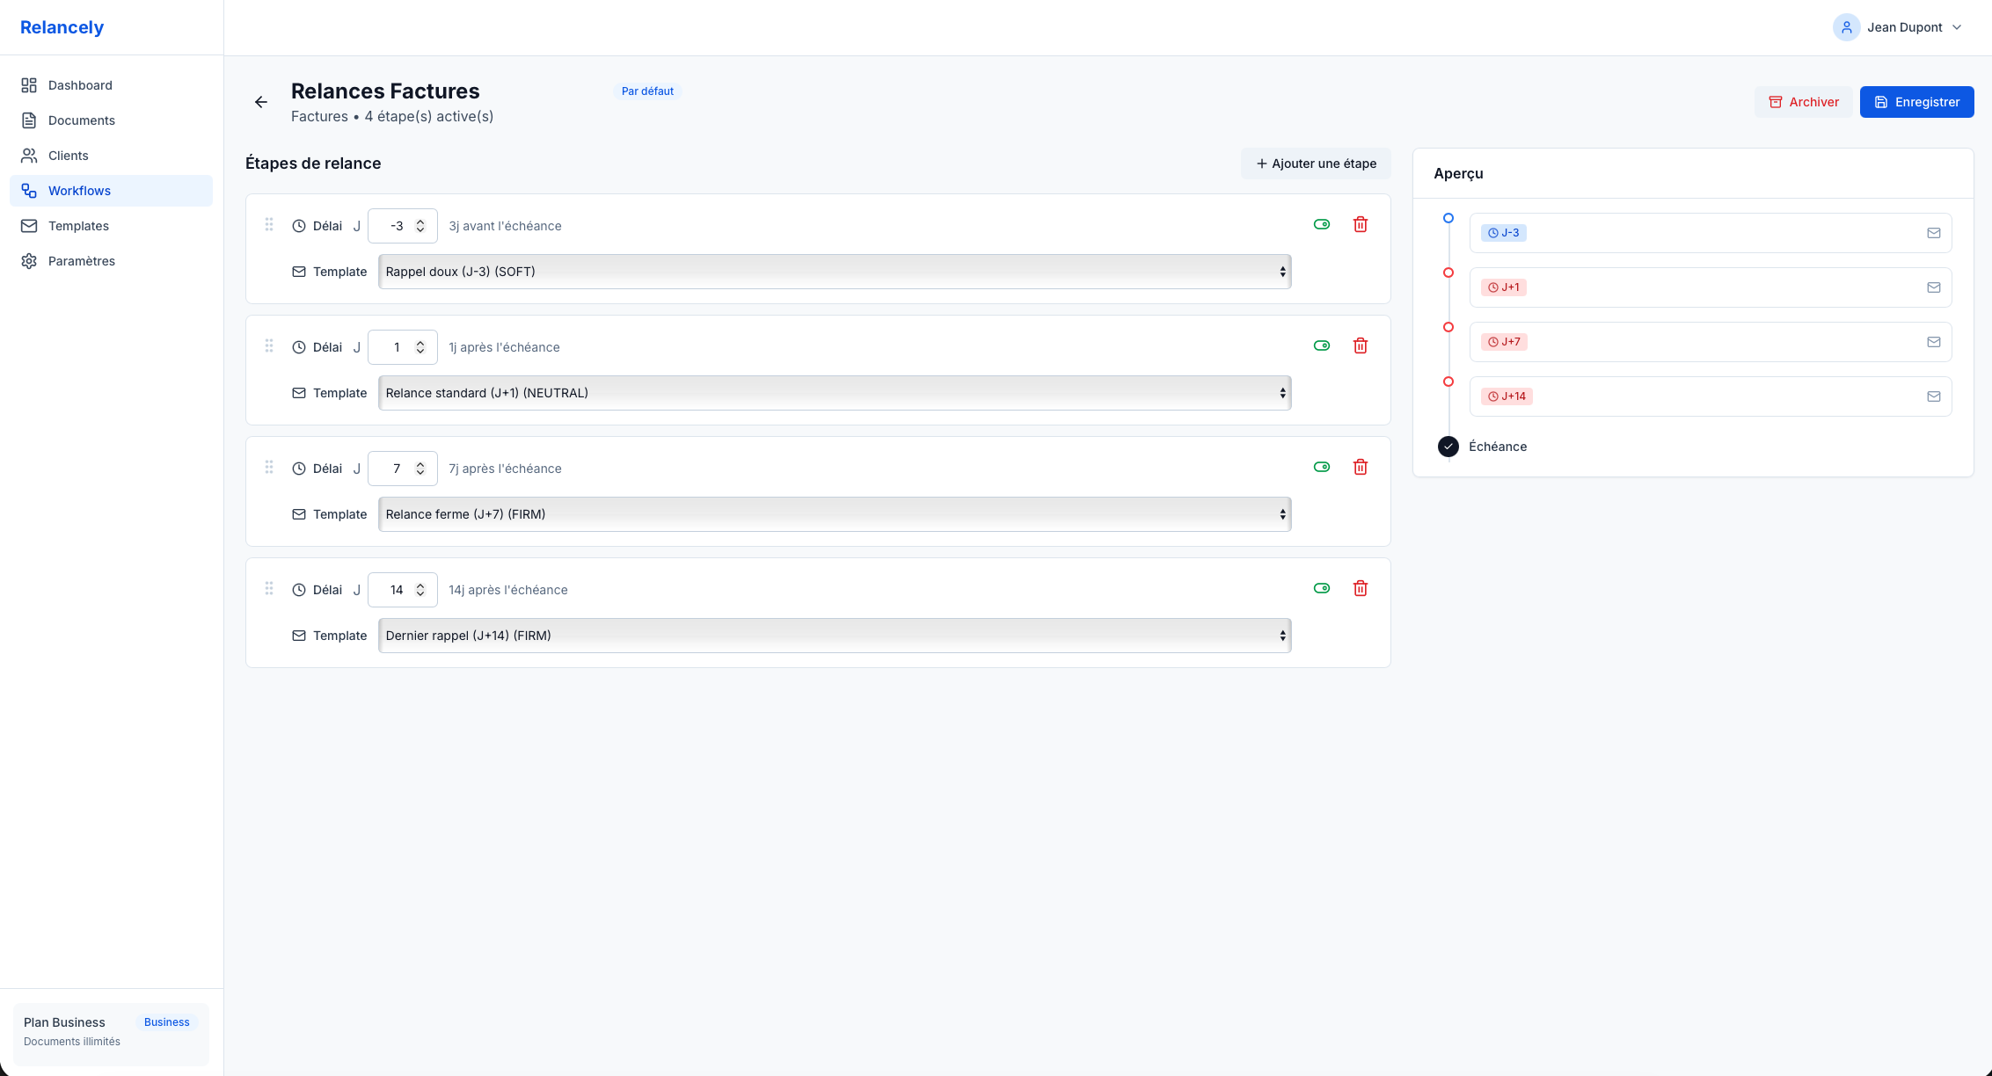Click the drag handle of the J+1 step
The height and width of the screenshot is (1076, 1992).
[x=269, y=346]
